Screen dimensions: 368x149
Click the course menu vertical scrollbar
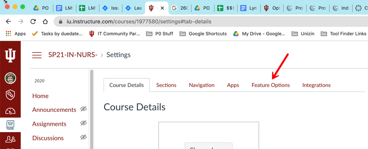coord(91,109)
